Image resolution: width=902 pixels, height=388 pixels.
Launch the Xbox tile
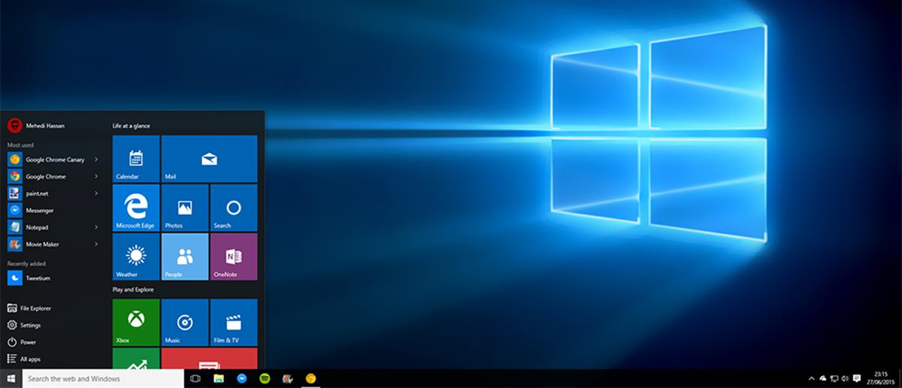tap(135, 322)
